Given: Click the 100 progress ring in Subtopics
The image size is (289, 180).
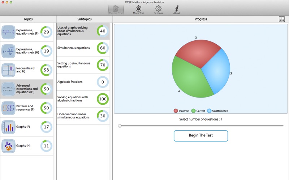Looking at the screenshot, I should [x=103, y=99].
